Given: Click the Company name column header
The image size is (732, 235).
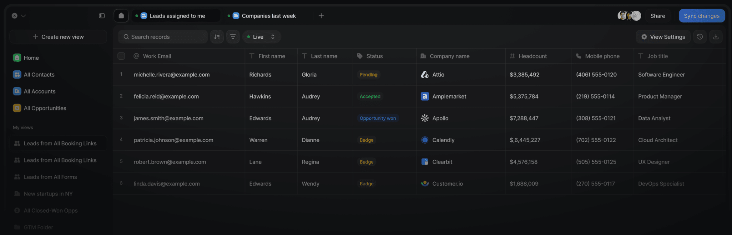Looking at the screenshot, I should click(461, 56).
